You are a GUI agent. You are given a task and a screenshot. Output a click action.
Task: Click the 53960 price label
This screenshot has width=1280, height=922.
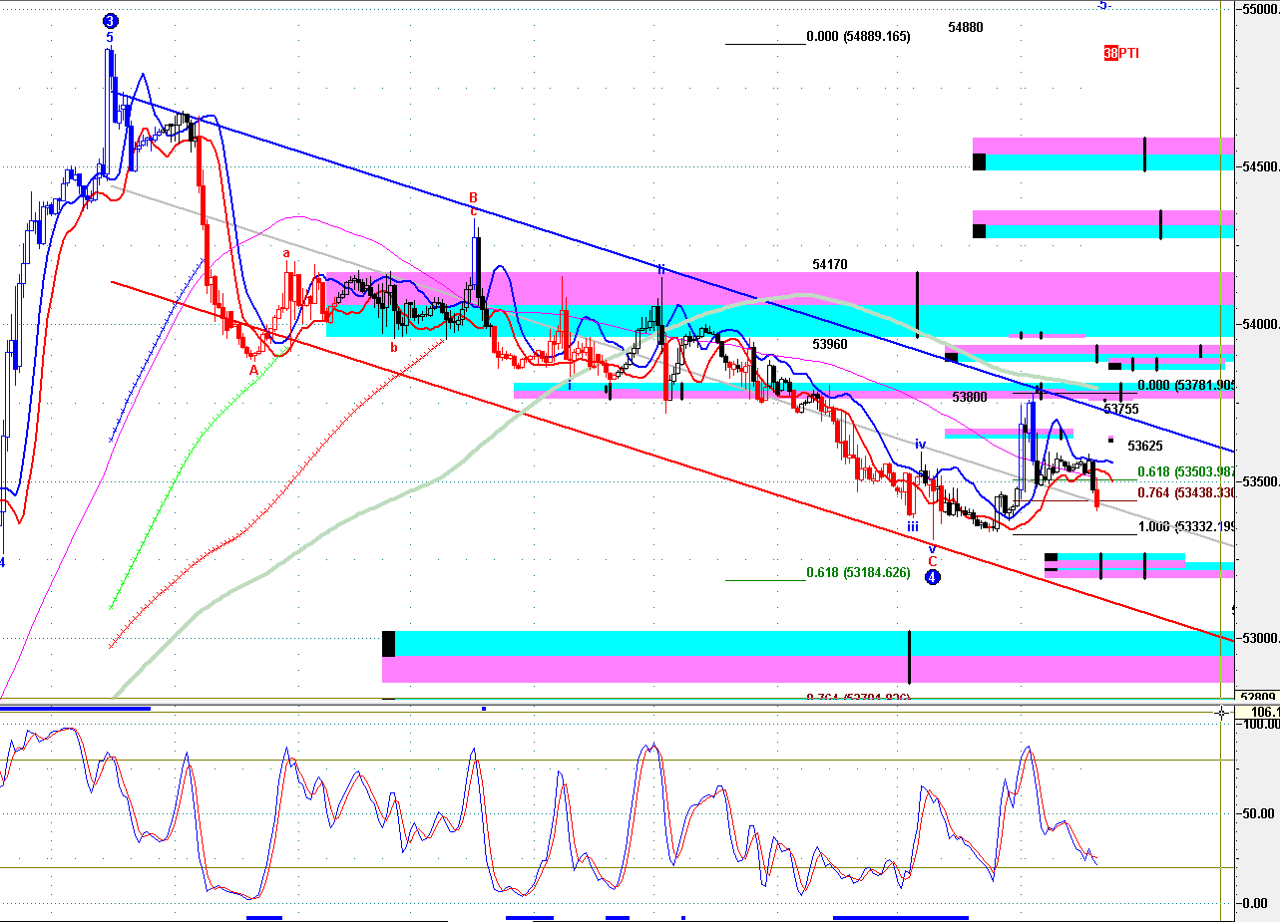[x=830, y=344]
